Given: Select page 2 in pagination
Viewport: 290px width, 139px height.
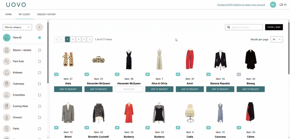Looking at the screenshot, I should [x=73, y=39].
